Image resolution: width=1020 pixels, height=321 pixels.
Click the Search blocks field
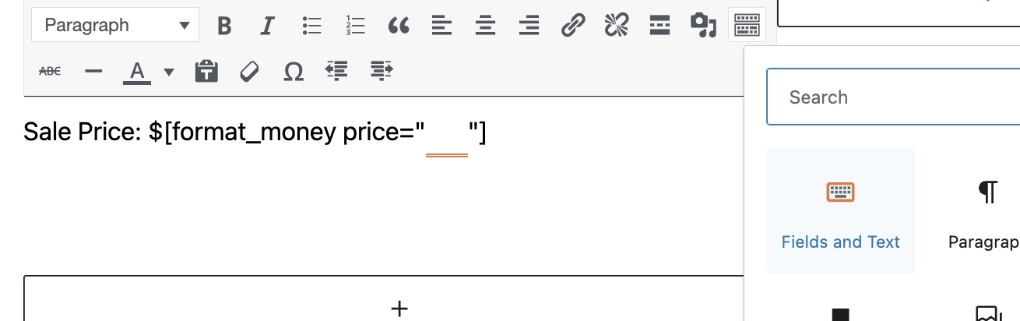tap(894, 97)
